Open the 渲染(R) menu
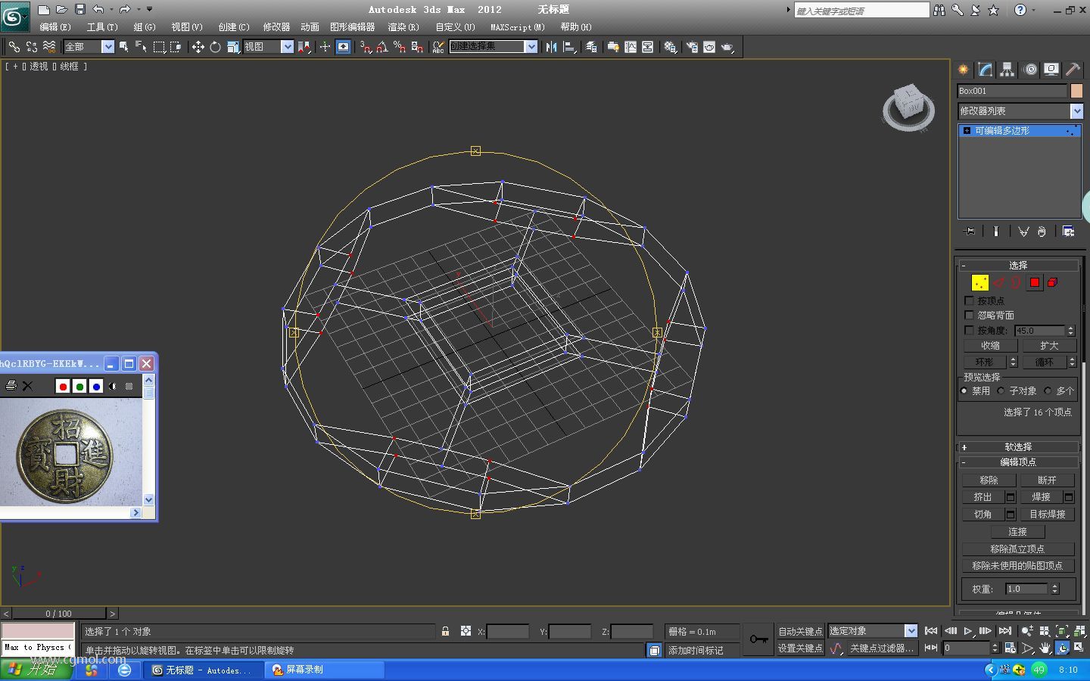 [x=403, y=27]
